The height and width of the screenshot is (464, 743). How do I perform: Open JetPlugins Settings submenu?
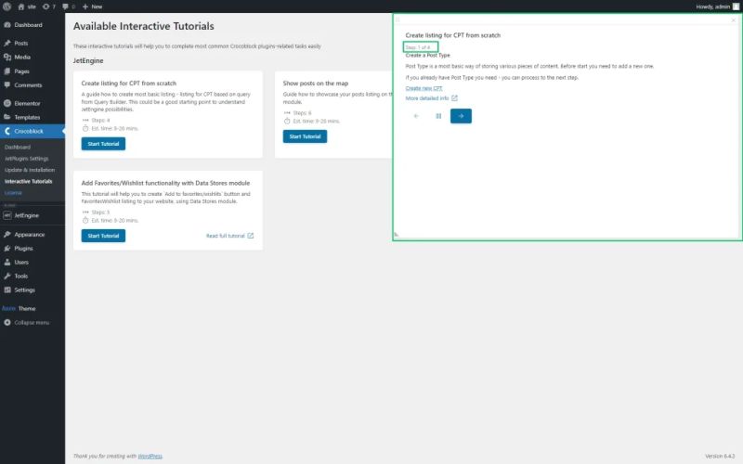(27, 159)
